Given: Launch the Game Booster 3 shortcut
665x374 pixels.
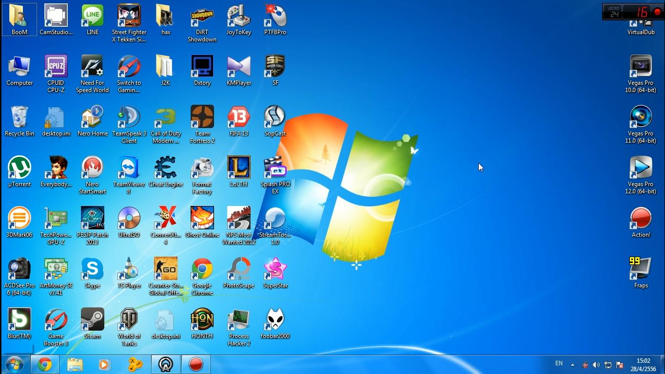Looking at the screenshot, I should click(x=56, y=327).
